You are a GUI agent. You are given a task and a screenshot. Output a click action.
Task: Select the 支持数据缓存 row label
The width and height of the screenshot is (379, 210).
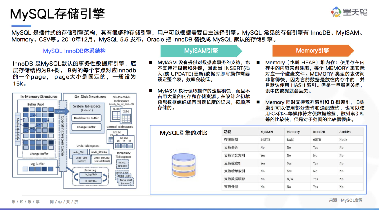pyautogui.click(x=235, y=179)
